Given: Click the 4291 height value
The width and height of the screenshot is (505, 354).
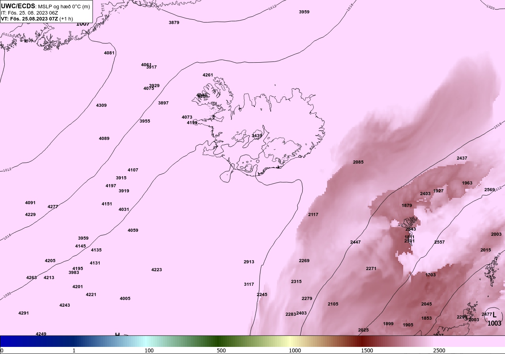Looking at the screenshot, I should pos(24,313).
